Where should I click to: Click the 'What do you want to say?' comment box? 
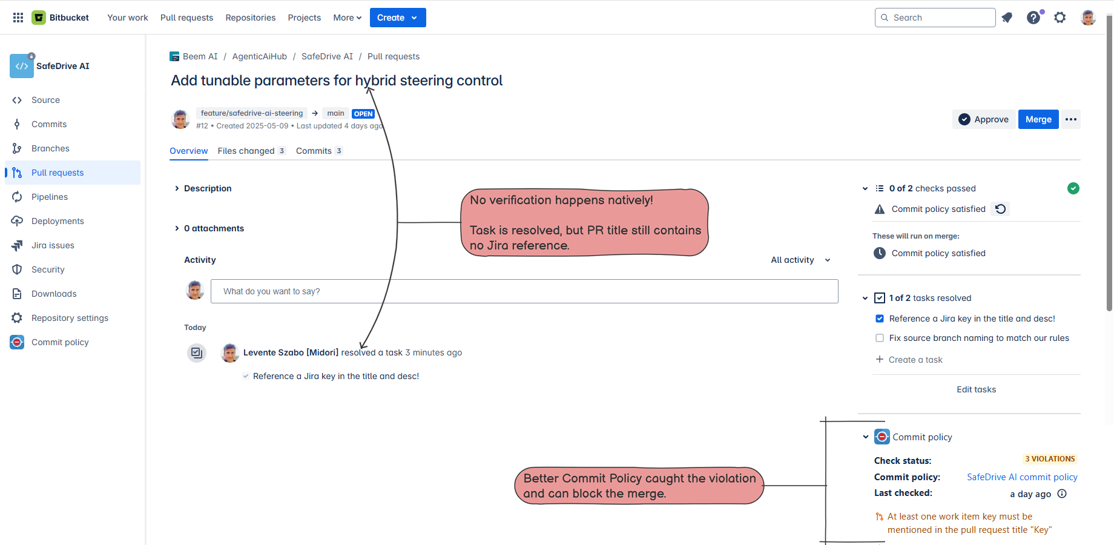[524, 291]
